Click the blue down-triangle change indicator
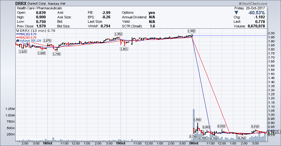The height and width of the screenshot is (146, 281). tap(236, 13)
